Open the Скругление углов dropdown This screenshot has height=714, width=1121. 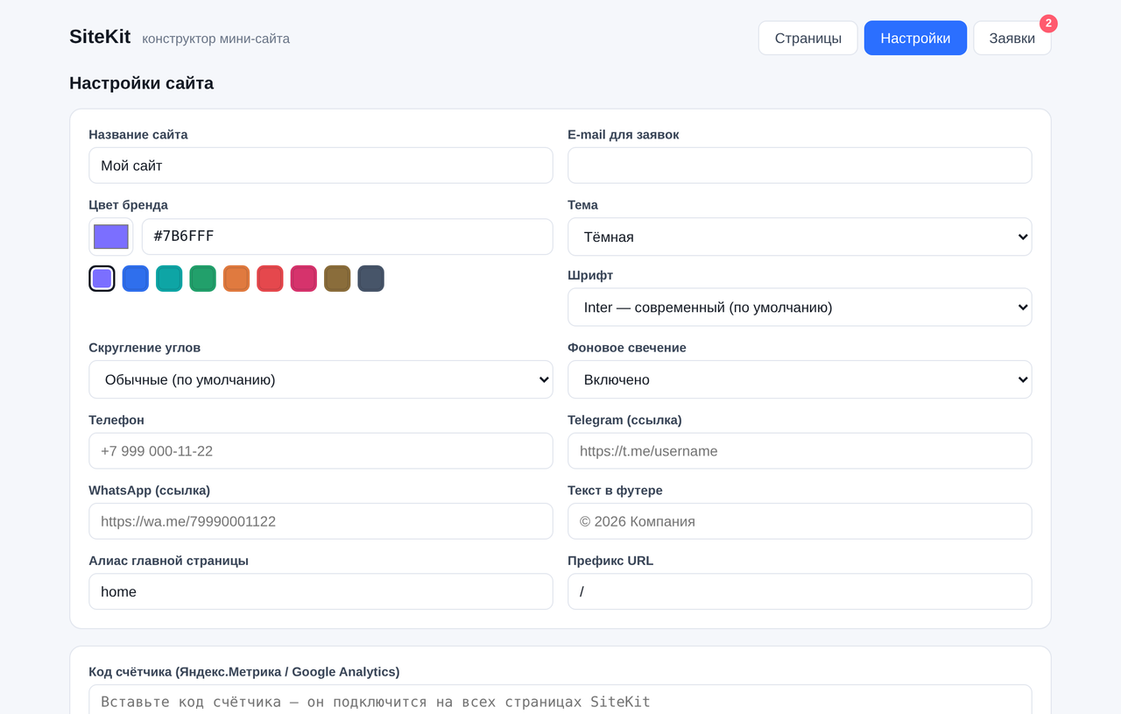click(x=321, y=379)
